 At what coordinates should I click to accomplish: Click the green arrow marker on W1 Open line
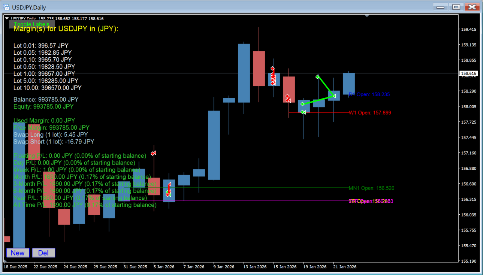click(x=303, y=112)
